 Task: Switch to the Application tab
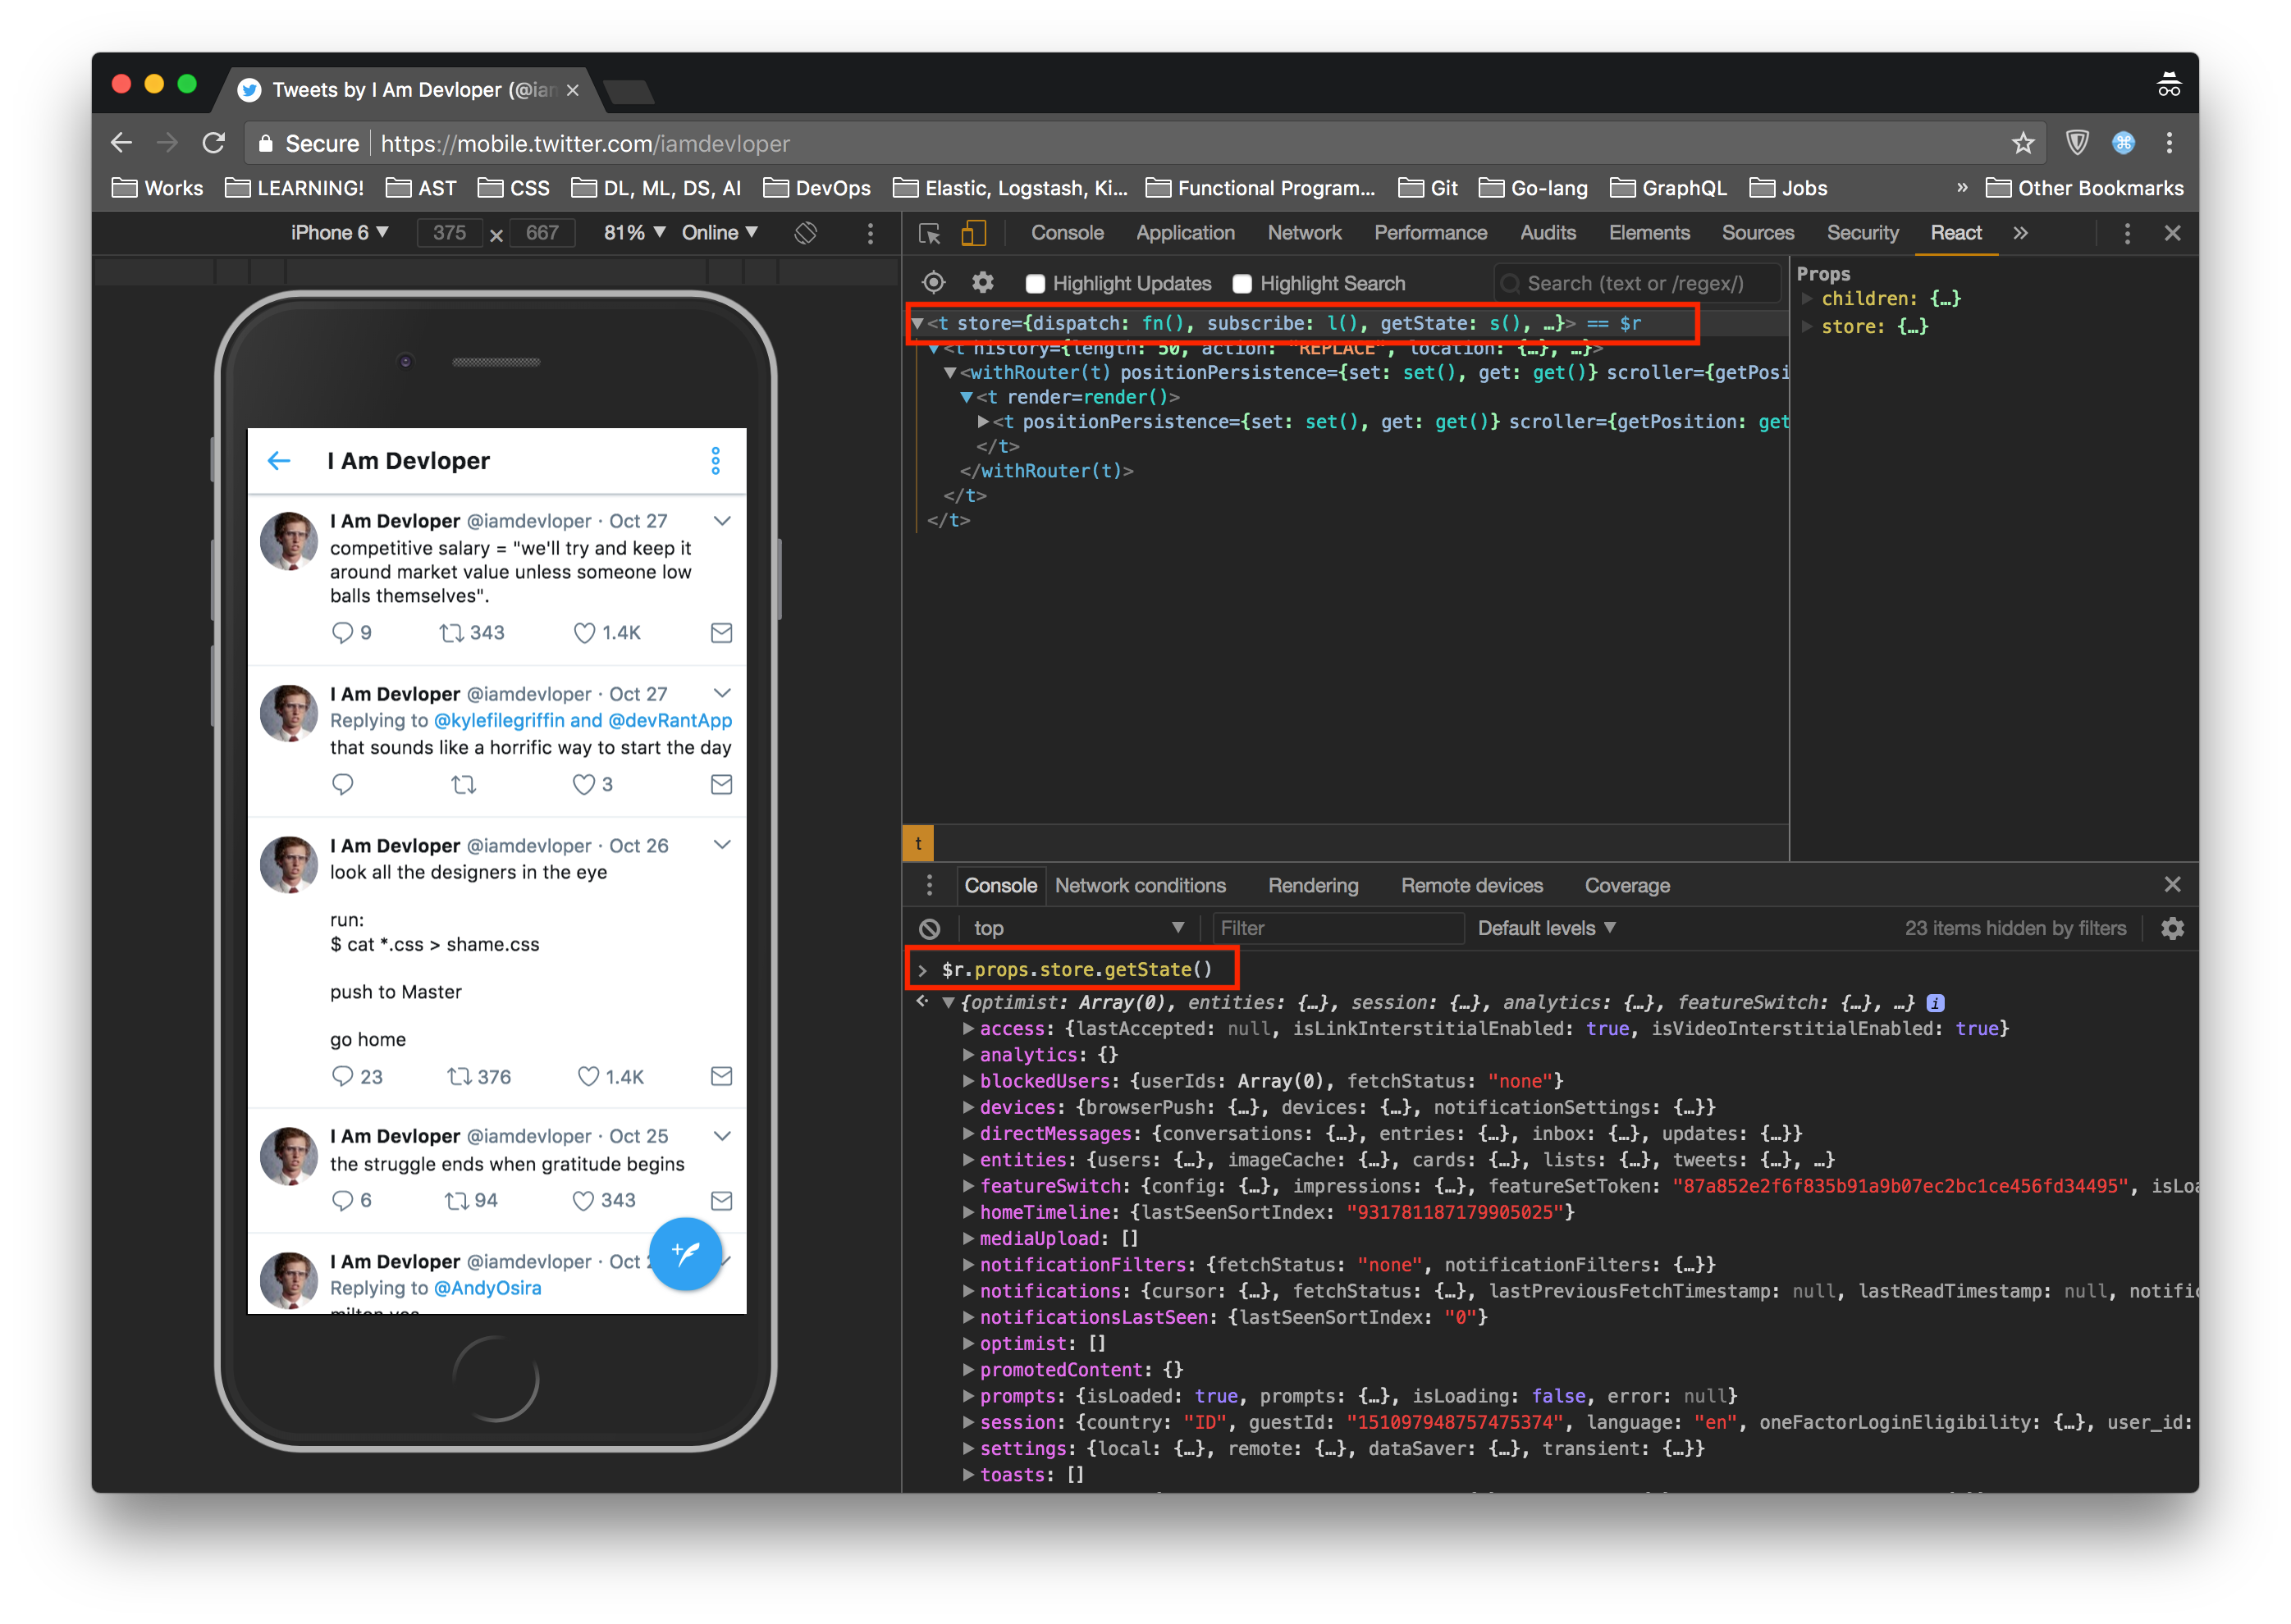1185,233
